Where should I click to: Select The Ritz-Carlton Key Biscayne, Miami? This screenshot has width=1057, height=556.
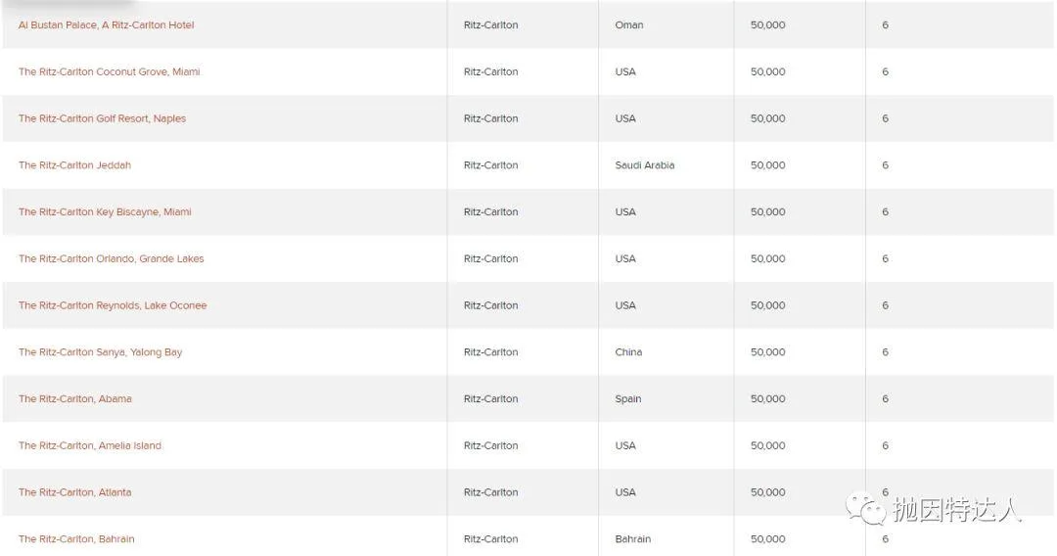point(105,211)
